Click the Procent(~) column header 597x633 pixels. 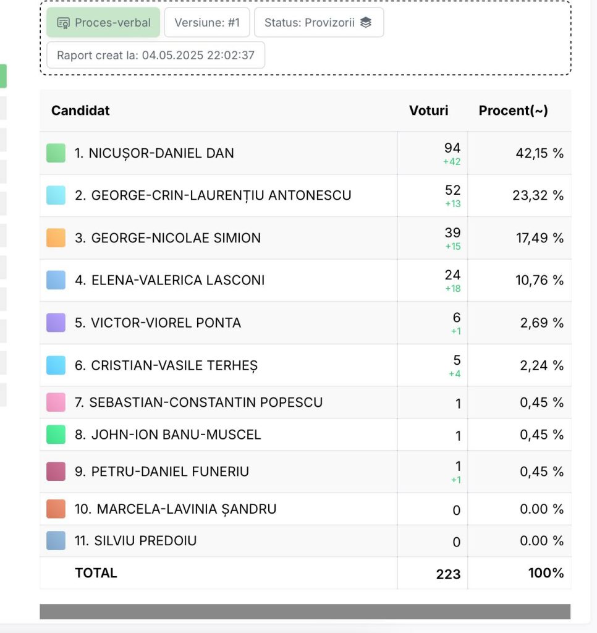[513, 110]
